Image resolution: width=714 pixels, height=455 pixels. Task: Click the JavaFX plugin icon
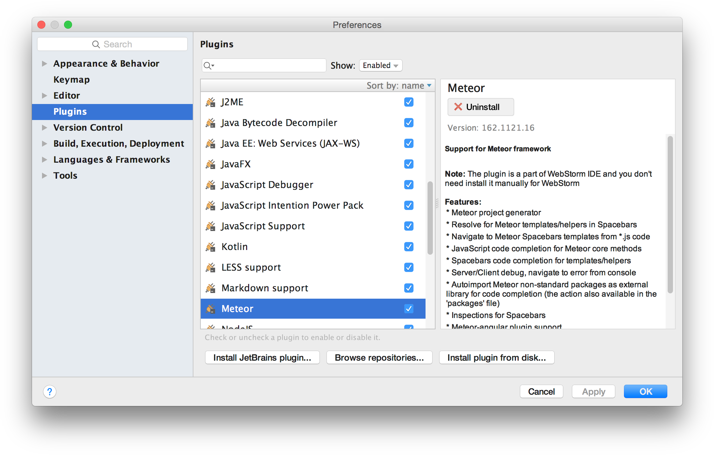210,164
